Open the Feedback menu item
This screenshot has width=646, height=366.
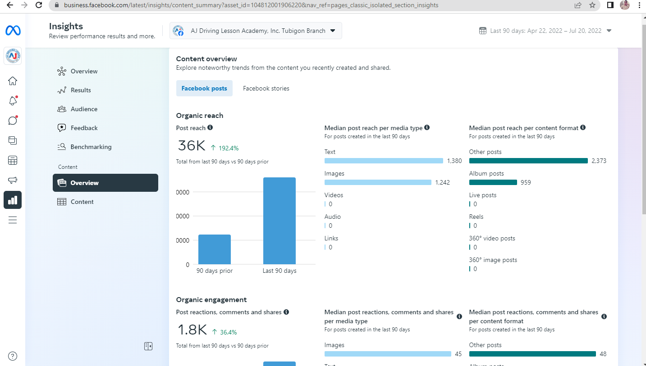105,128
